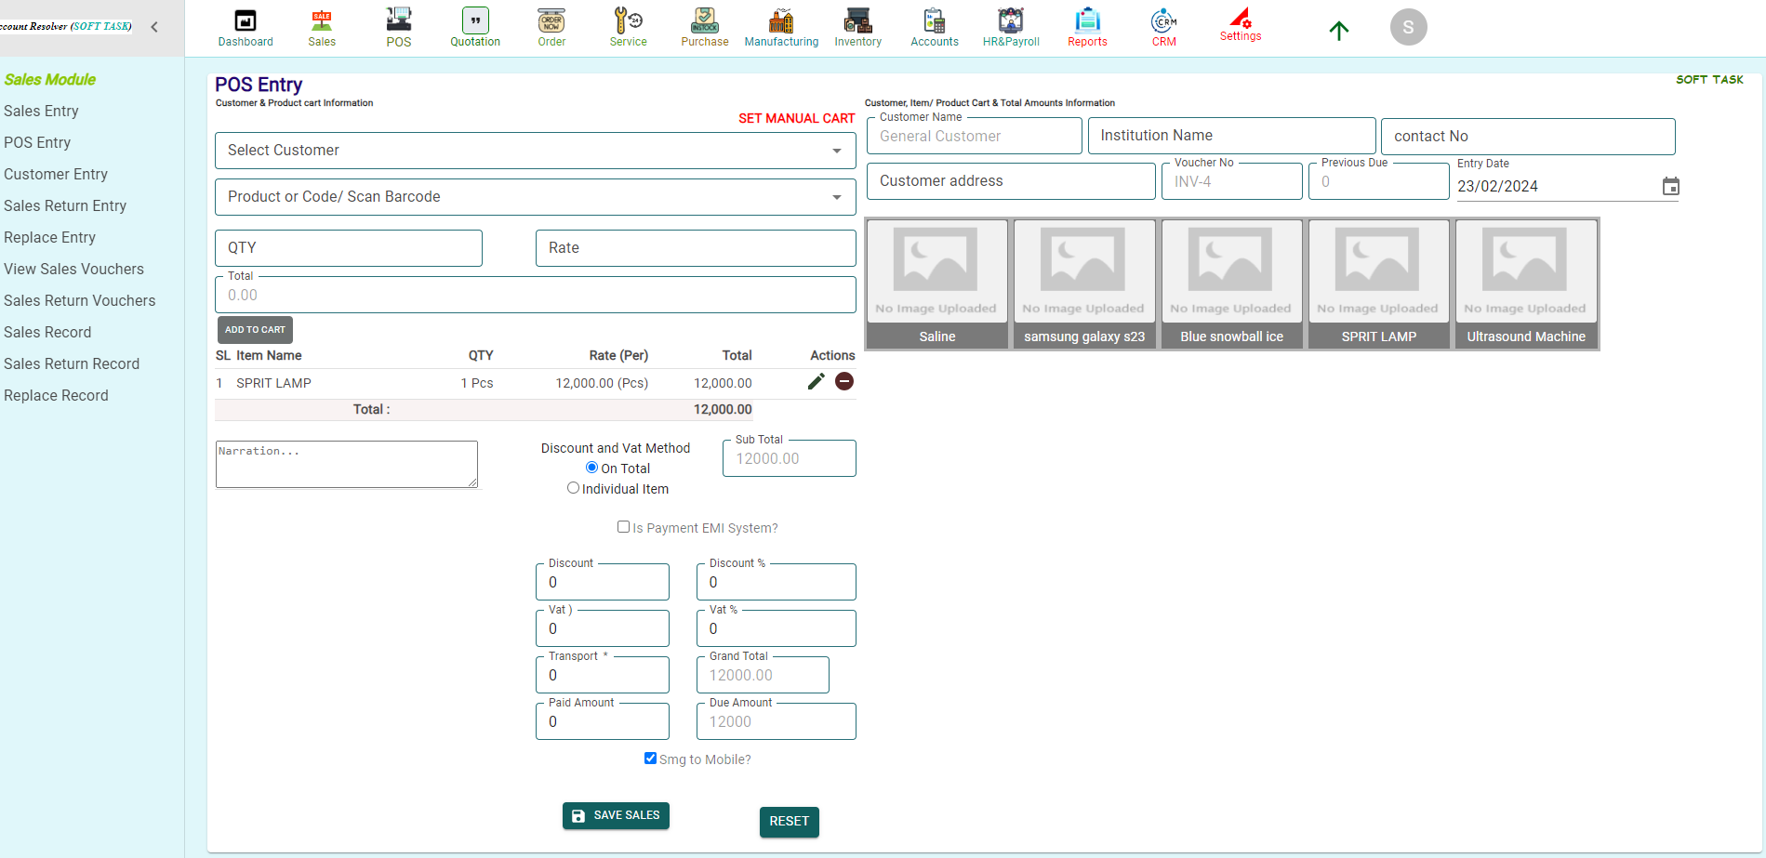1766x858 pixels.
Task: Expand the Product or Code dropdown
Action: click(x=535, y=196)
